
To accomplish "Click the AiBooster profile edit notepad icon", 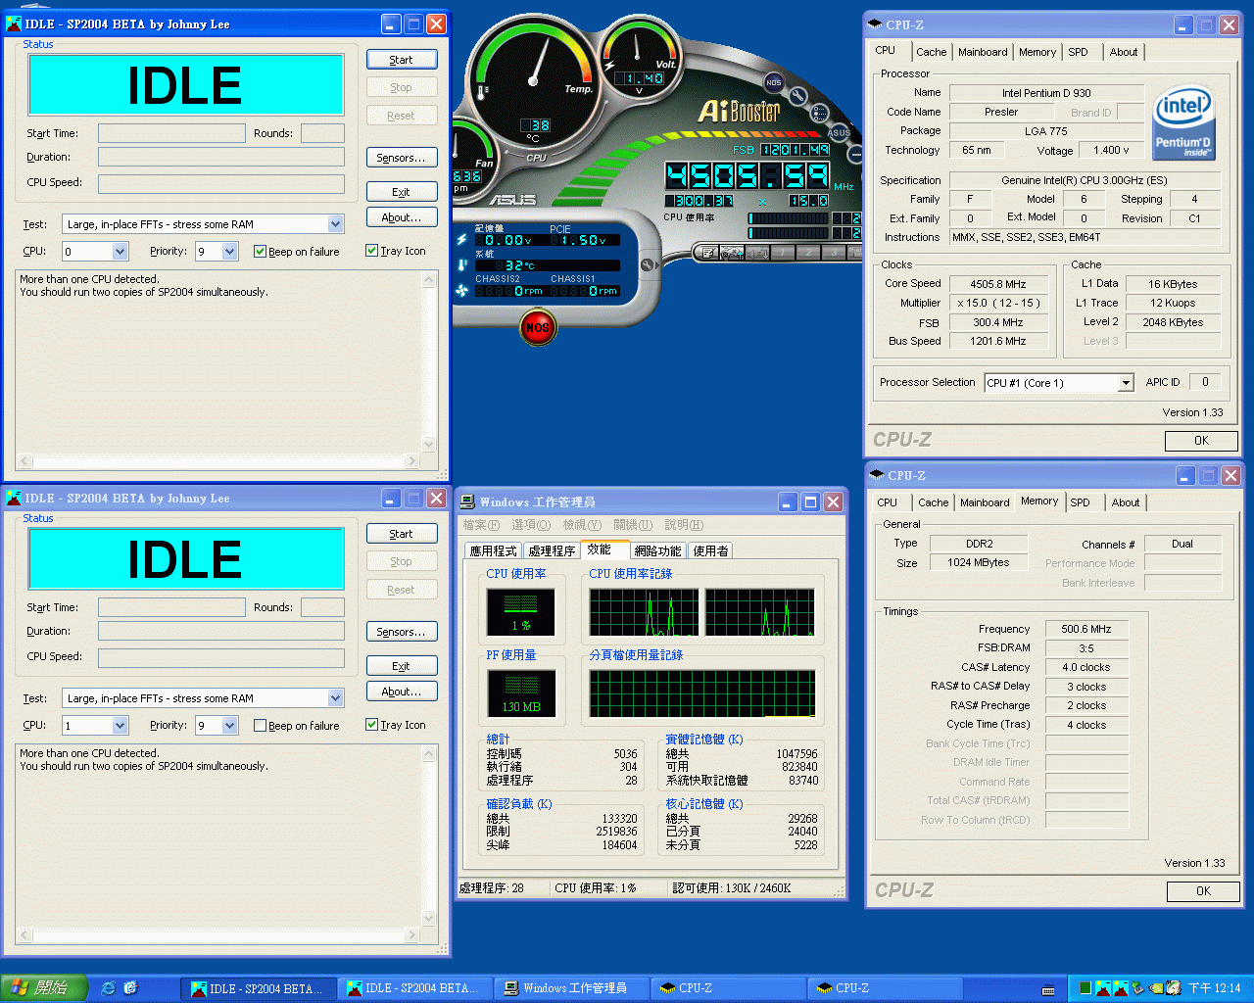I will pos(708,253).
